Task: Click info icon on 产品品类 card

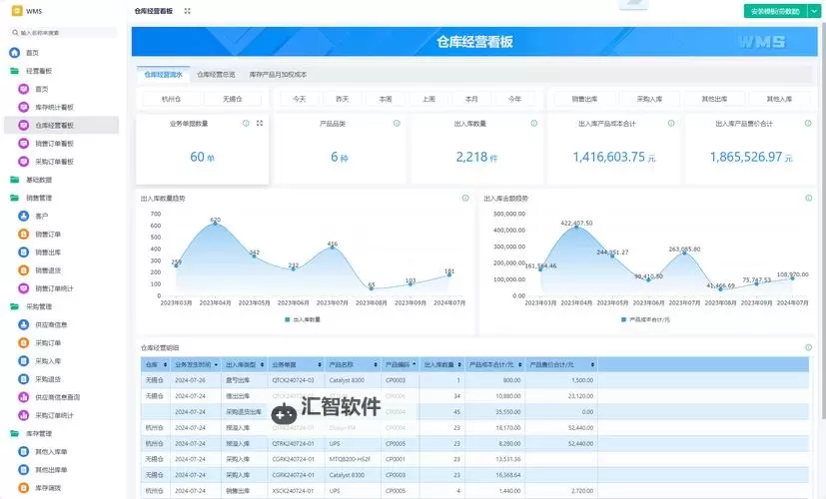Action: tap(397, 123)
